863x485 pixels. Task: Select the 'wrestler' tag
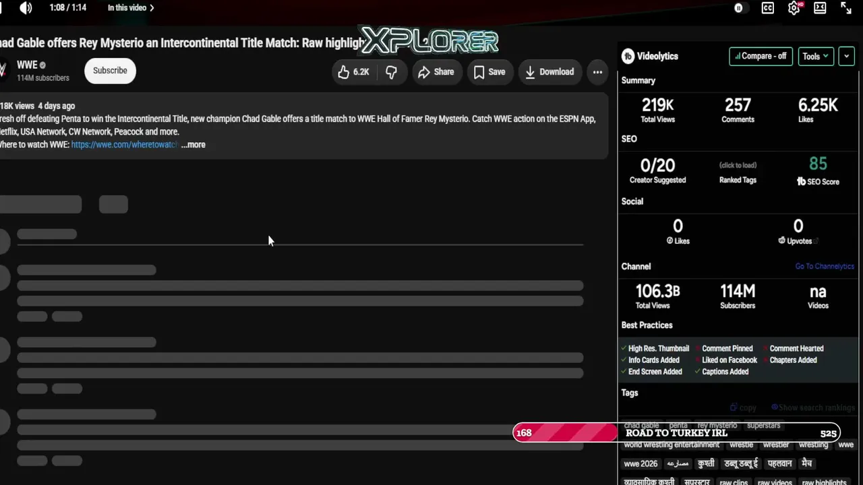(x=776, y=445)
